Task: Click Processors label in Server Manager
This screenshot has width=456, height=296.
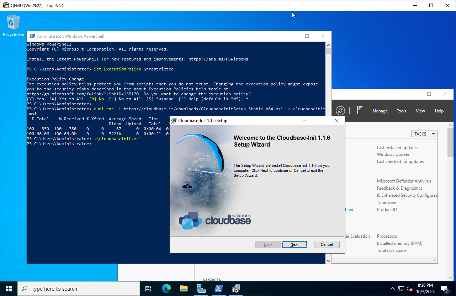Action: tap(387, 236)
